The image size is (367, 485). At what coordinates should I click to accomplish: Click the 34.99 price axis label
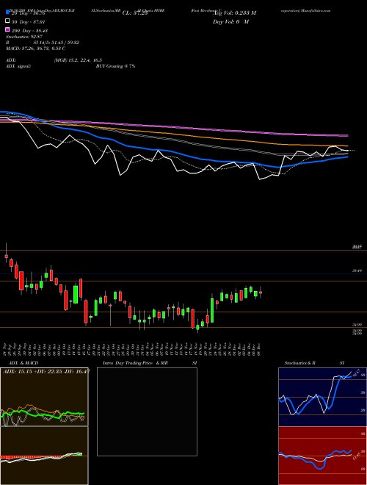pyautogui.click(x=357, y=325)
